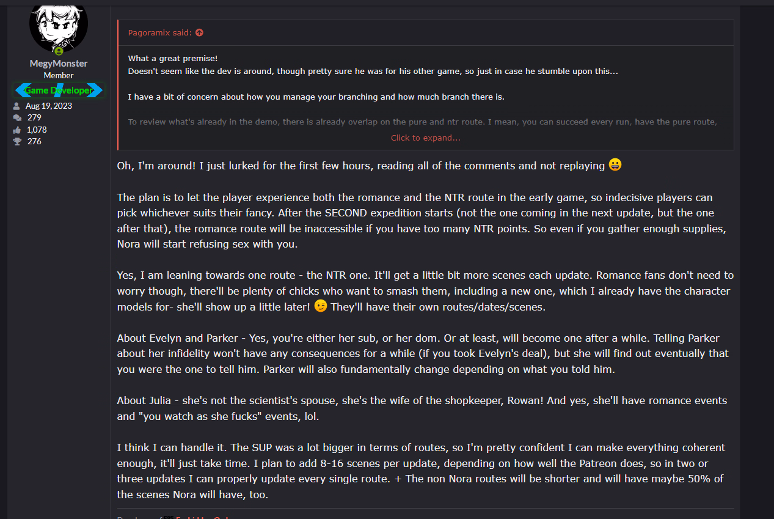Expand the quote with "Click to expand..."

425,138
